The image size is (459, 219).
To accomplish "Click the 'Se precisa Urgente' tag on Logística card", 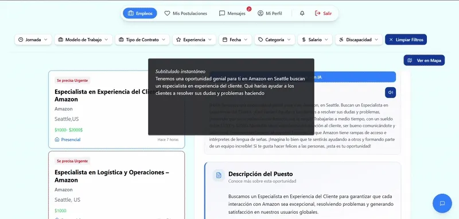I will [x=72, y=161].
